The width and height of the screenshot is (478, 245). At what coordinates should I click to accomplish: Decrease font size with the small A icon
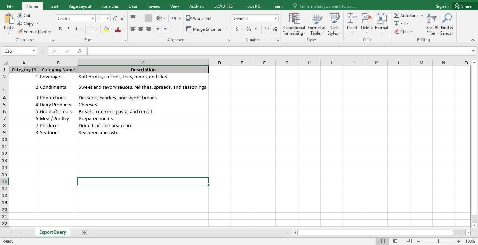pos(122,19)
